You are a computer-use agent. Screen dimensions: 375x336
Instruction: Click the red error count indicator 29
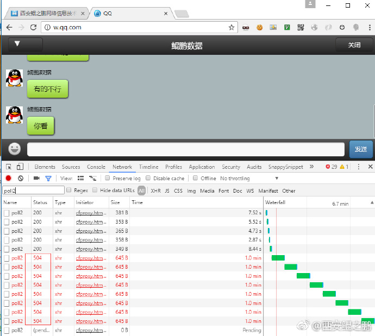(x=331, y=167)
